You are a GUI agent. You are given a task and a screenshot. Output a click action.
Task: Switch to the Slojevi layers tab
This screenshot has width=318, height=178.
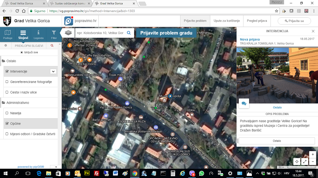[23, 35]
